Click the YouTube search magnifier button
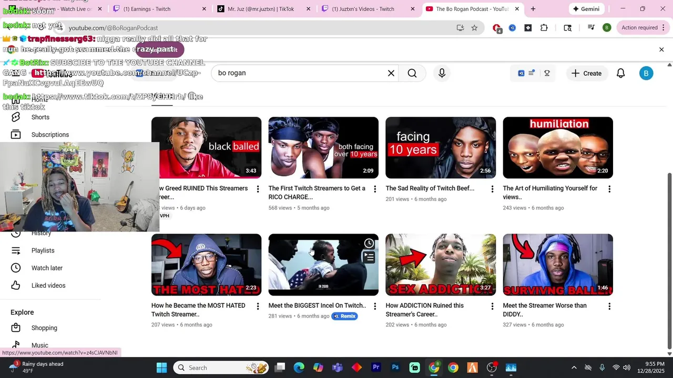The image size is (673, 378). (412, 73)
